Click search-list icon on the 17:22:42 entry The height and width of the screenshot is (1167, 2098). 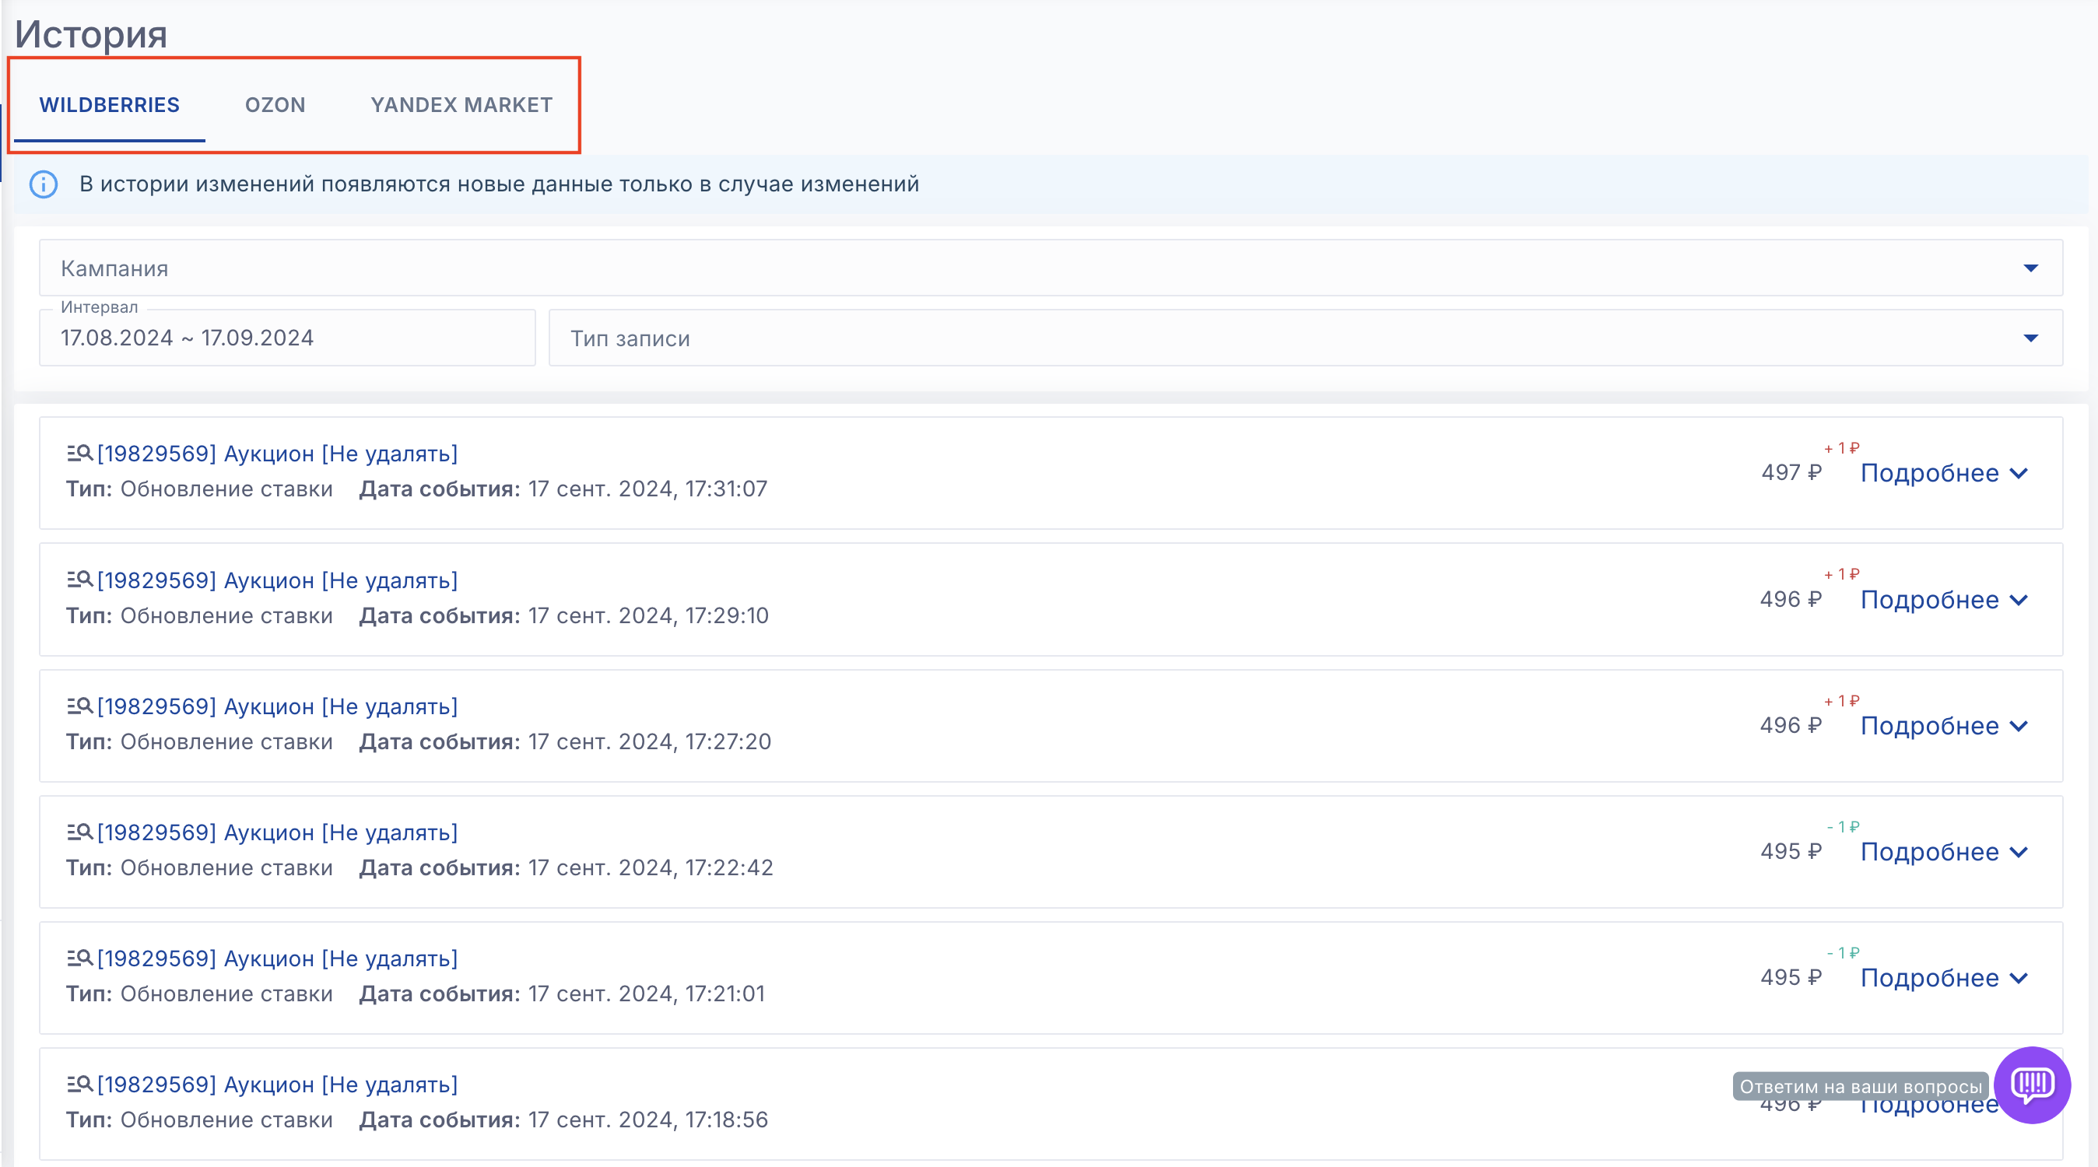tap(80, 832)
